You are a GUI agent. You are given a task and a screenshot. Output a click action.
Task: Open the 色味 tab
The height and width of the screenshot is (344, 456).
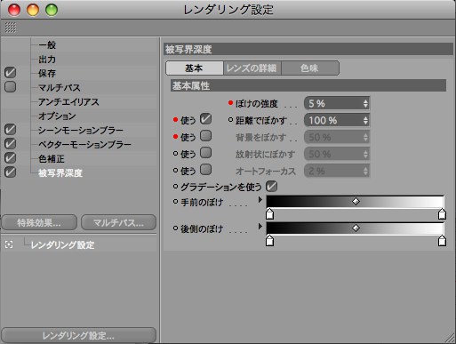coord(310,68)
